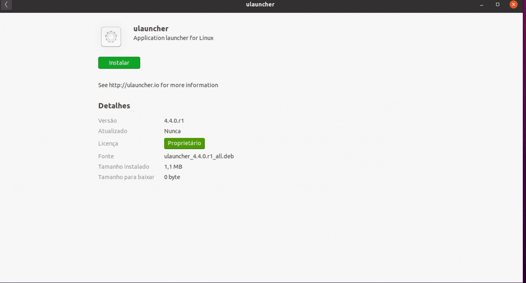This screenshot has height=283, width=526.
Task: Minimize the ulauncher window
Action: point(482,5)
